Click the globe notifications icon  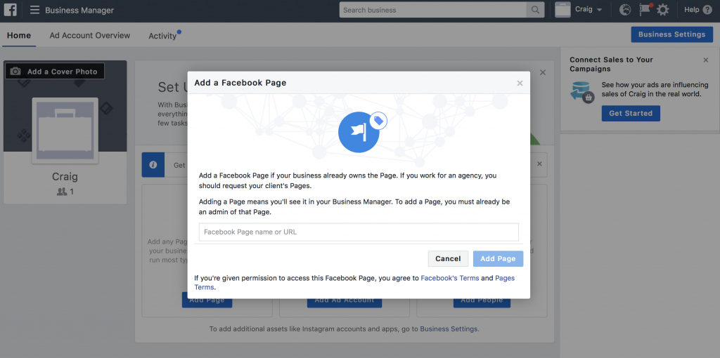(x=625, y=10)
